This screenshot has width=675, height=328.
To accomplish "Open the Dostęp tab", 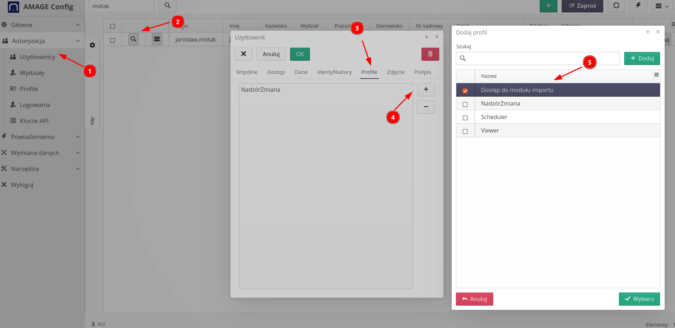I will [276, 72].
